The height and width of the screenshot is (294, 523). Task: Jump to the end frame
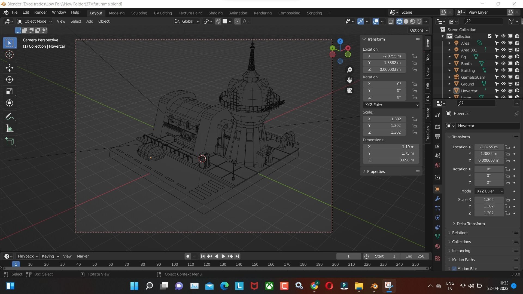tap(237, 256)
